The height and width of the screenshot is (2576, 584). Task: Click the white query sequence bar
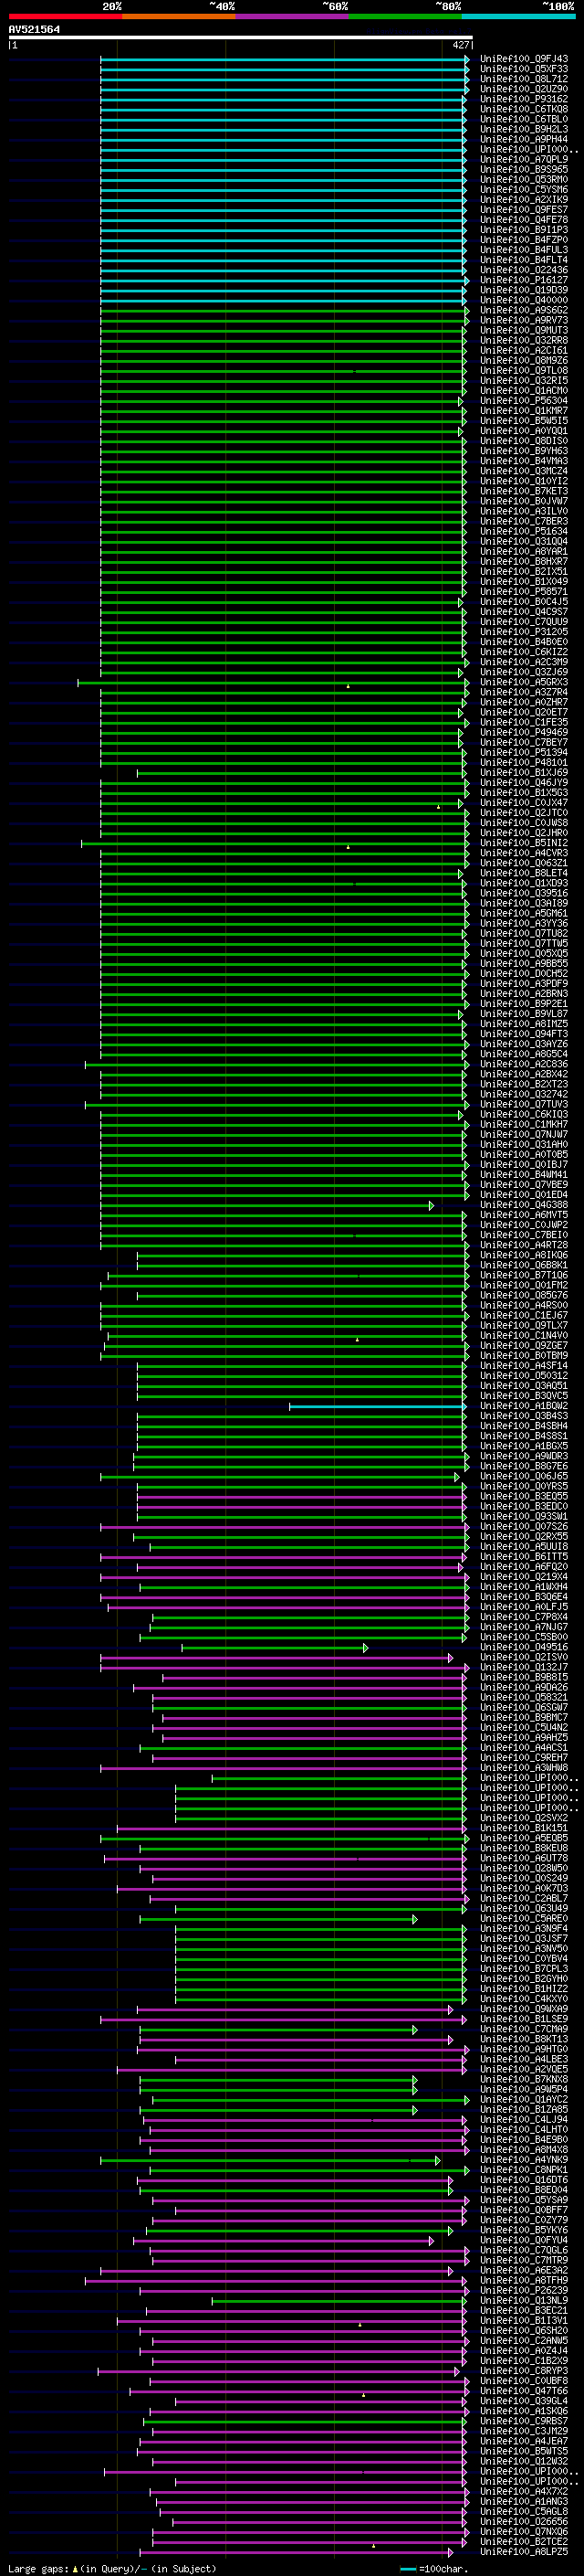click(x=241, y=38)
